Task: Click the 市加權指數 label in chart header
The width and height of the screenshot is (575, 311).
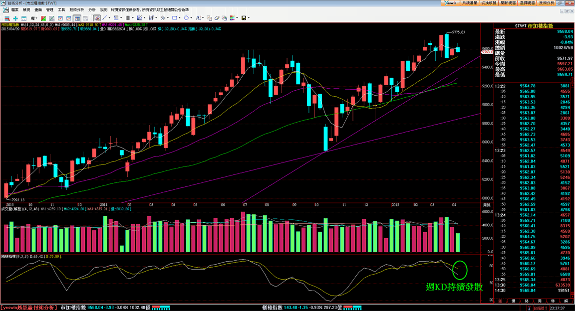Action: click(10, 25)
